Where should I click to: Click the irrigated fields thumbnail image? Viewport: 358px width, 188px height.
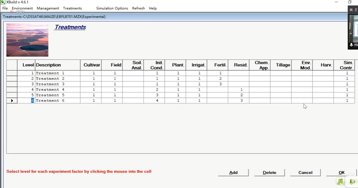click(27, 40)
